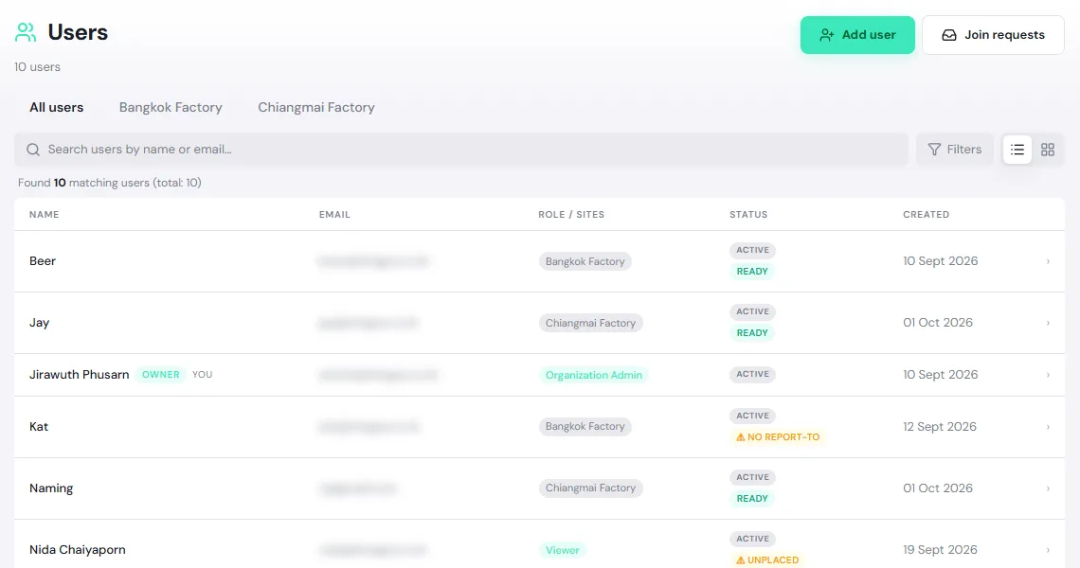Click the EMAIL column header
Viewport: 1080px width, 568px height.
[x=334, y=215]
